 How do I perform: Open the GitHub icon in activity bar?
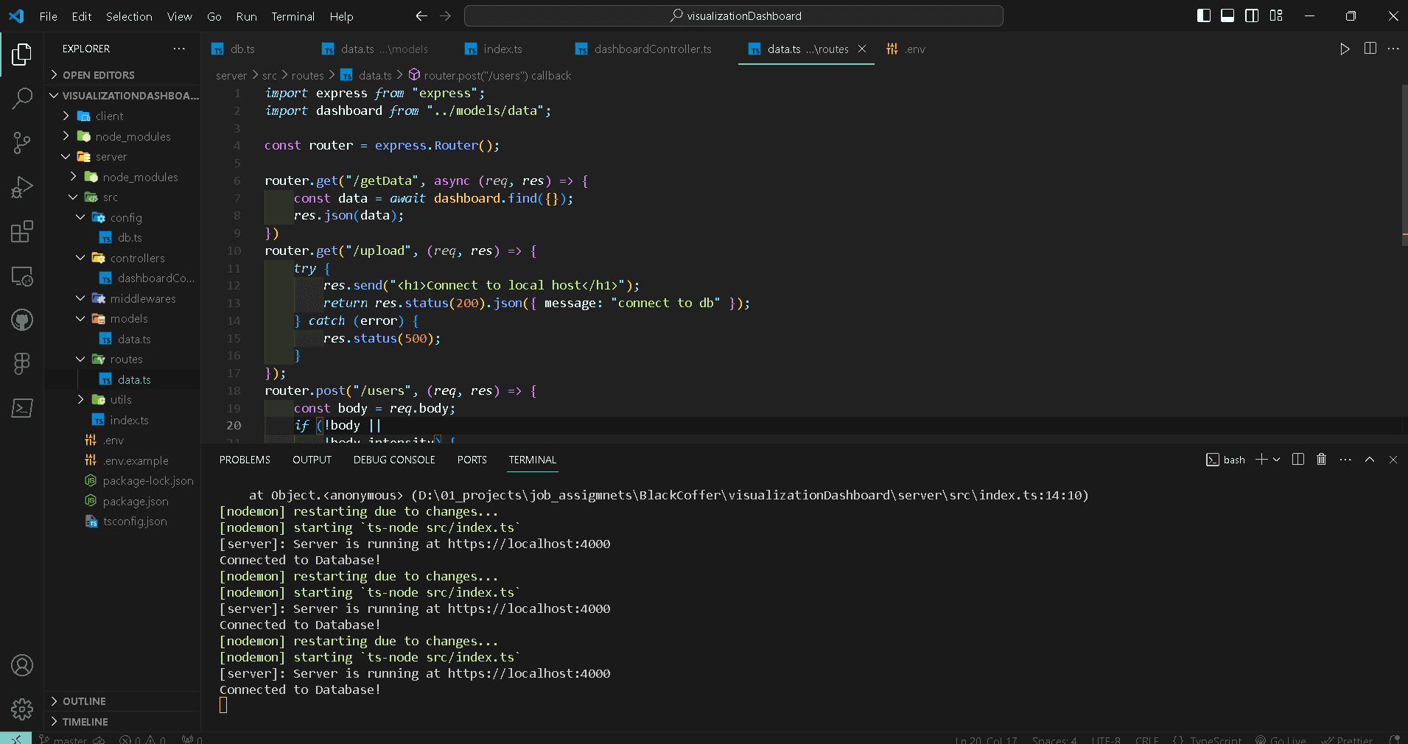click(22, 320)
